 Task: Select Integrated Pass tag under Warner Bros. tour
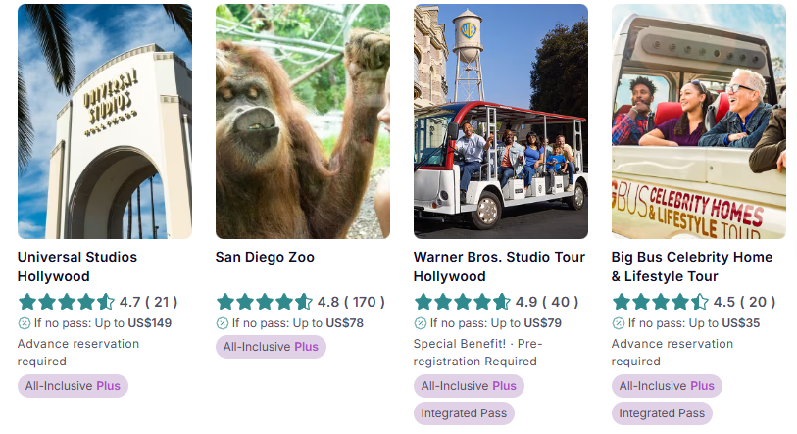click(464, 413)
